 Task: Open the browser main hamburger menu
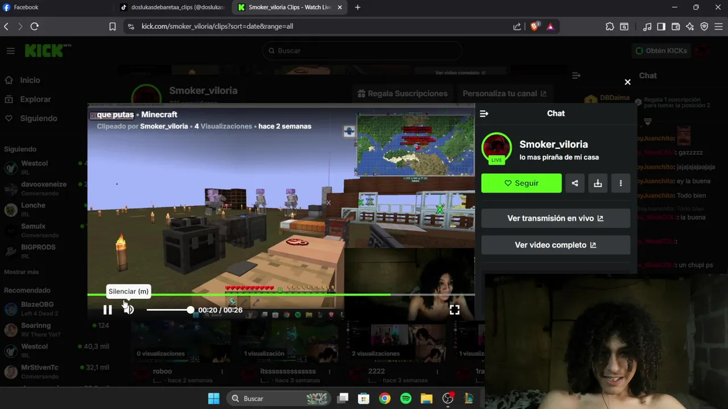tap(718, 26)
